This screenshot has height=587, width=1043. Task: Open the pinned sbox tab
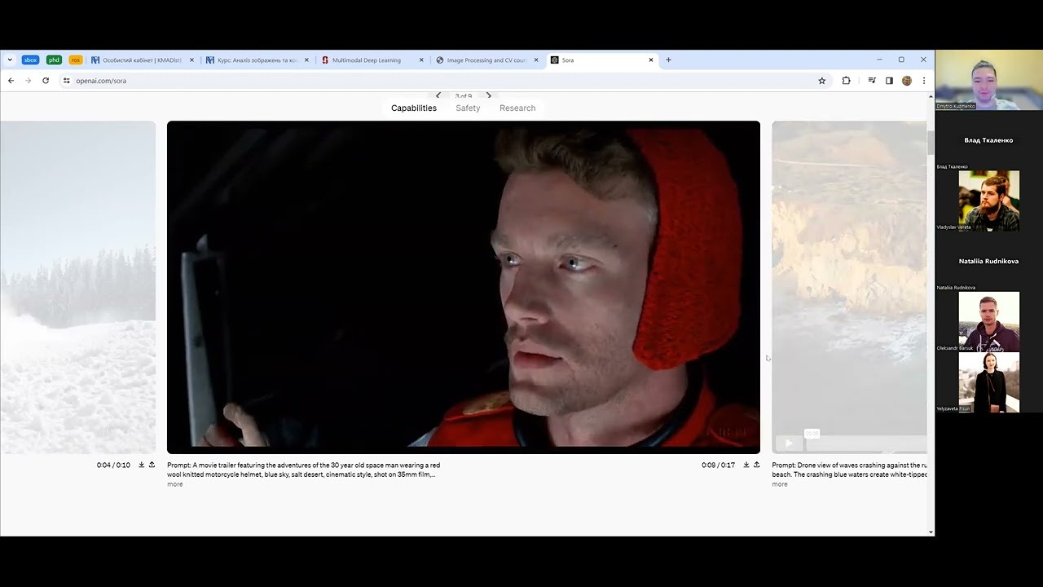click(31, 60)
